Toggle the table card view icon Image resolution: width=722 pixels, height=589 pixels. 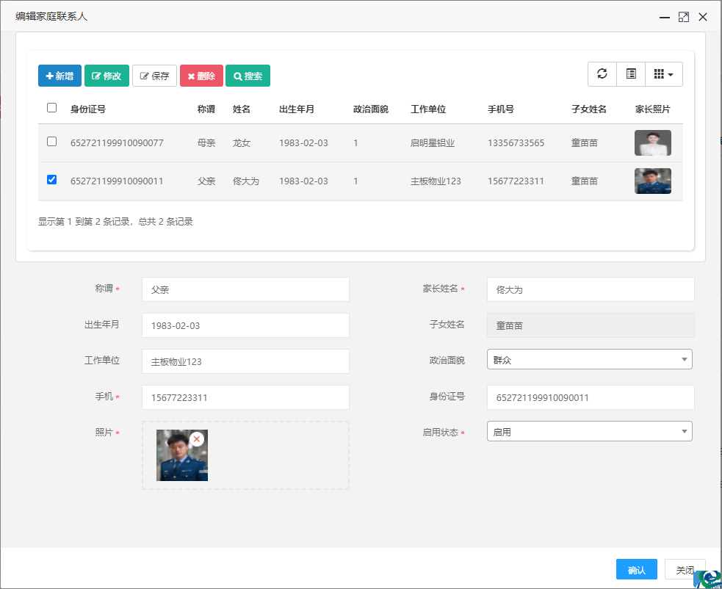click(x=631, y=74)
